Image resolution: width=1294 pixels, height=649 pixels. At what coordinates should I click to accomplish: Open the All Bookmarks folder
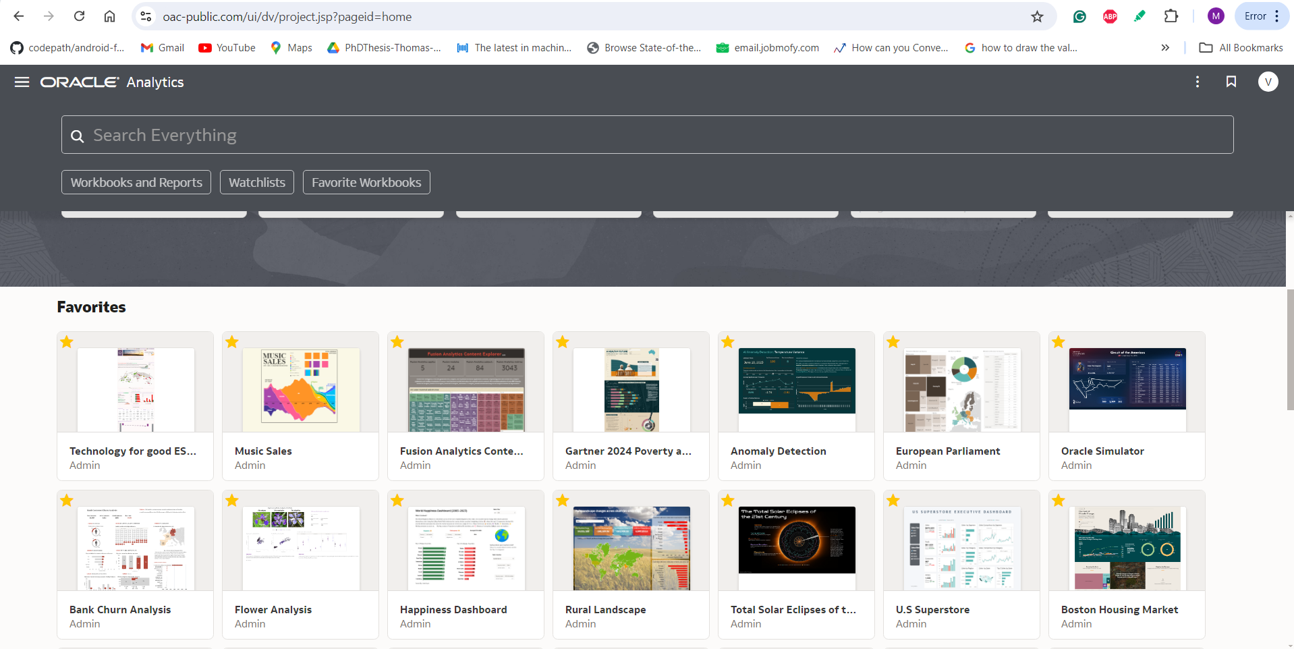pyautogui.click(x=1241, y=48)
